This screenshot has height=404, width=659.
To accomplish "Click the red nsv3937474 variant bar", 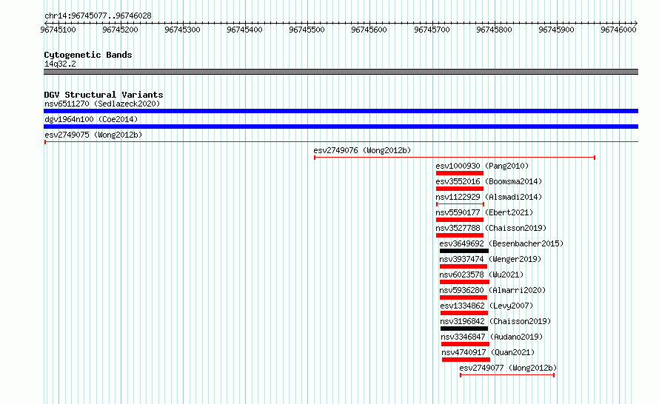I will click(464, 266).
